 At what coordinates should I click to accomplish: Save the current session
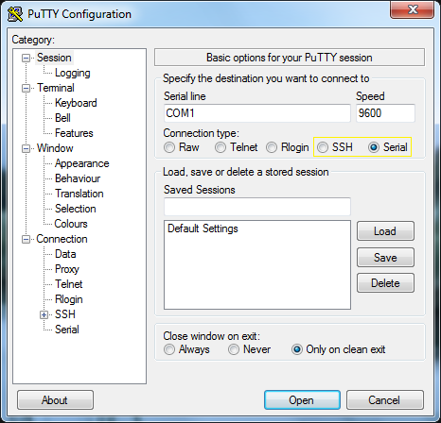coord(385,258)
